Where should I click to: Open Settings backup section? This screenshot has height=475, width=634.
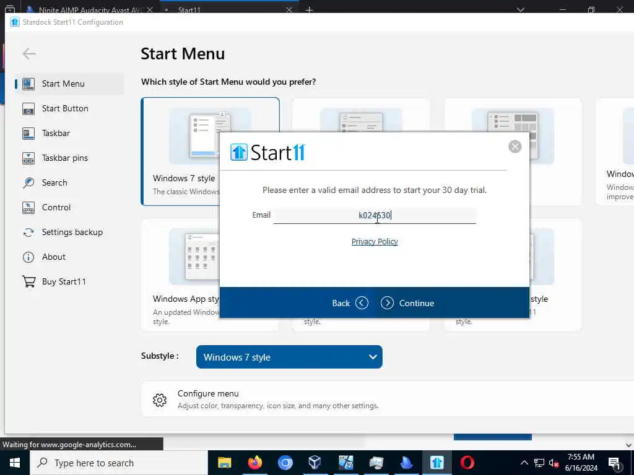(69, 233)
